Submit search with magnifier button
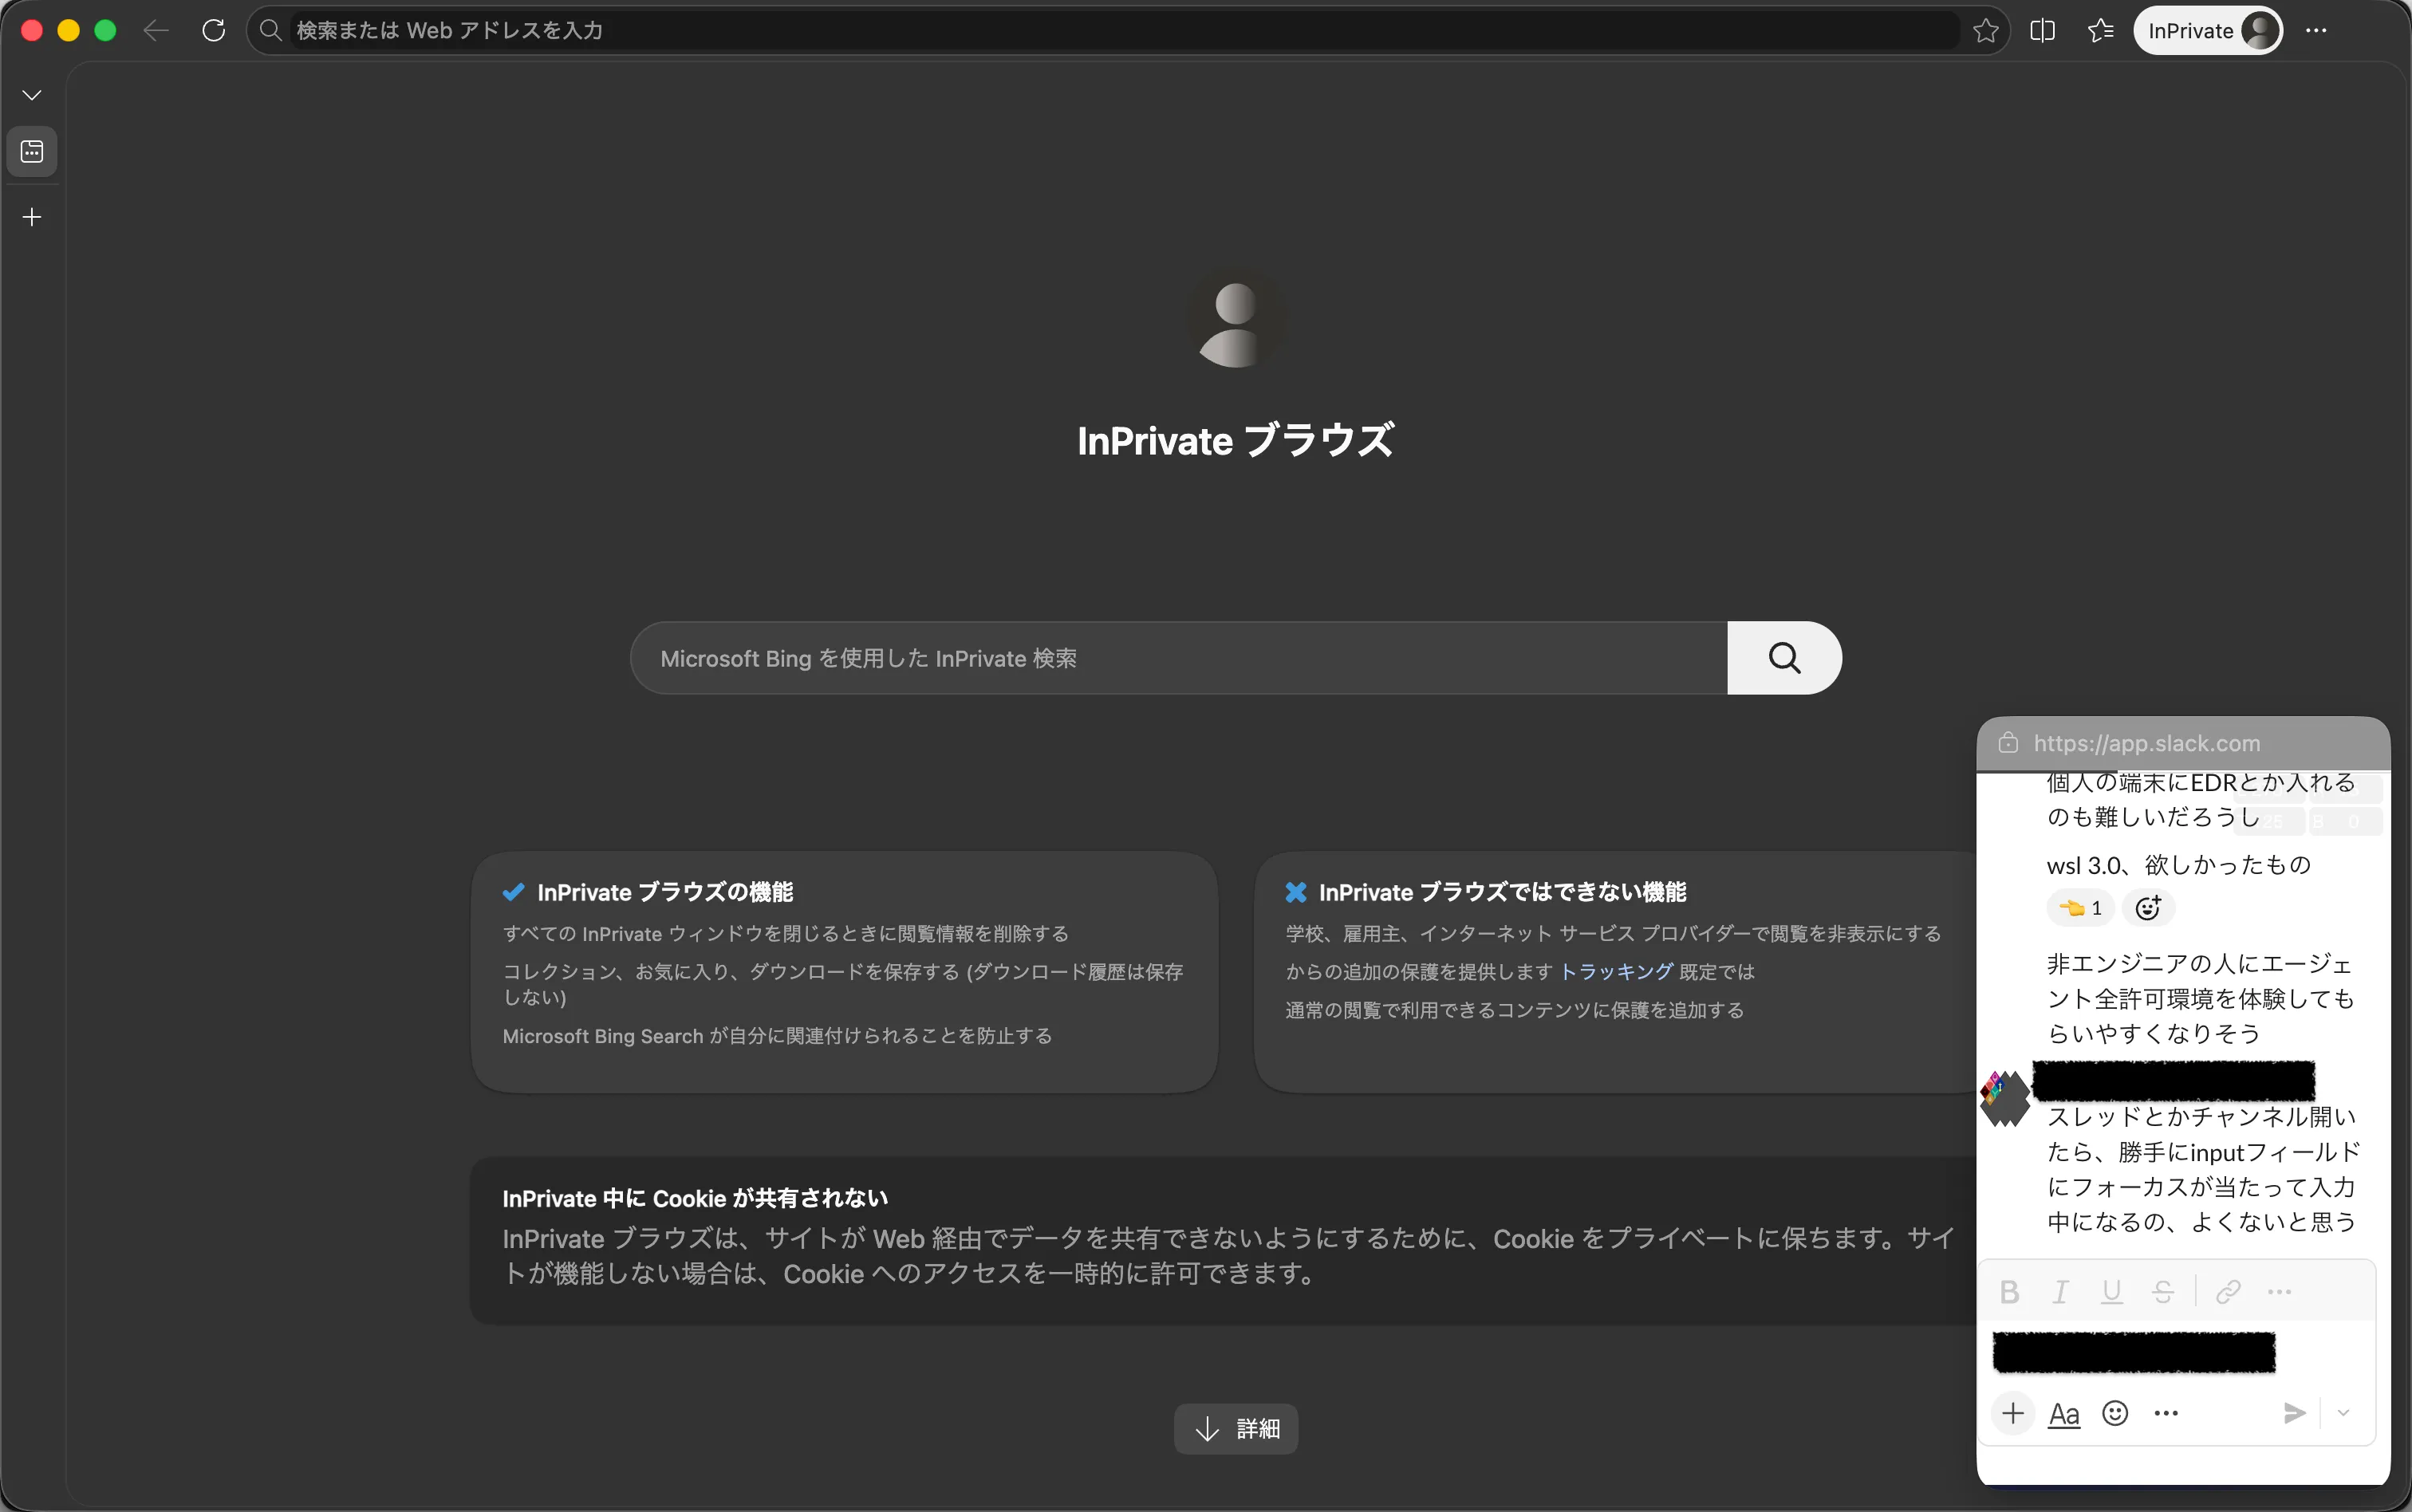Viewport: 2412px width, 1512px height. tap(1784, 658)
